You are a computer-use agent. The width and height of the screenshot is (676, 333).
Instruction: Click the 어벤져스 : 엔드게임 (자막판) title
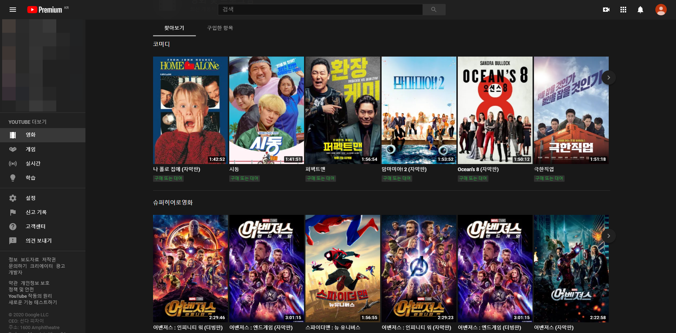(261, 327)
